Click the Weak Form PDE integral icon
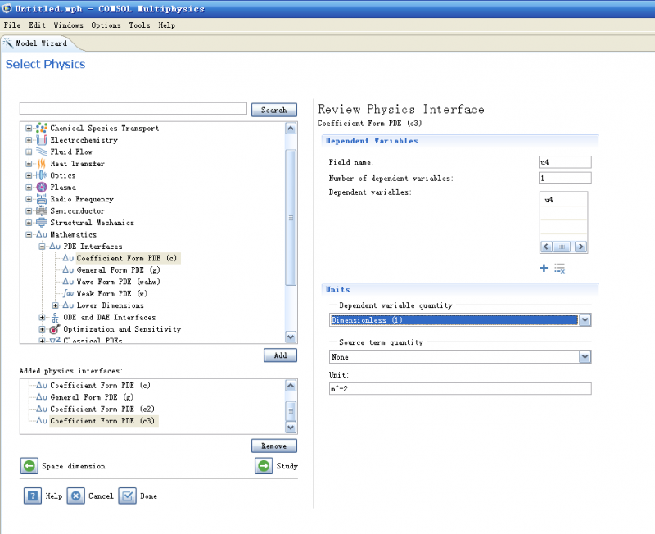Screen dimensions: 655x534 (68, 293)
